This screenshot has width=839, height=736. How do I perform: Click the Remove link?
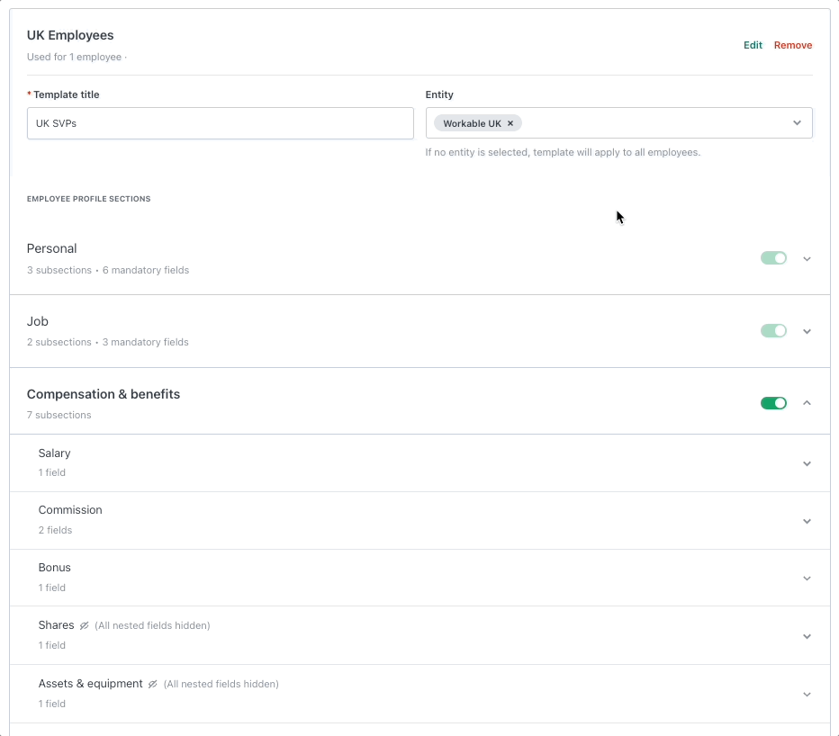point(792,45)
